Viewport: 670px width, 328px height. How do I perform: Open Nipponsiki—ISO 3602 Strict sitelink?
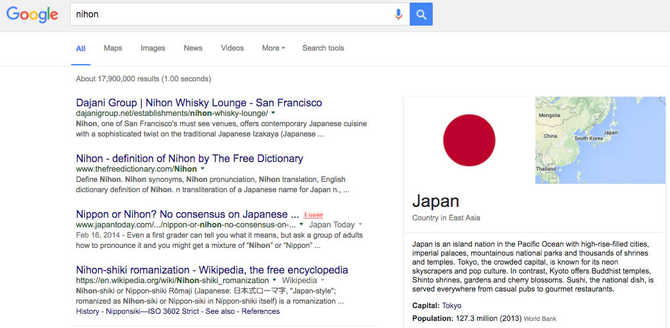click(153, 311)
